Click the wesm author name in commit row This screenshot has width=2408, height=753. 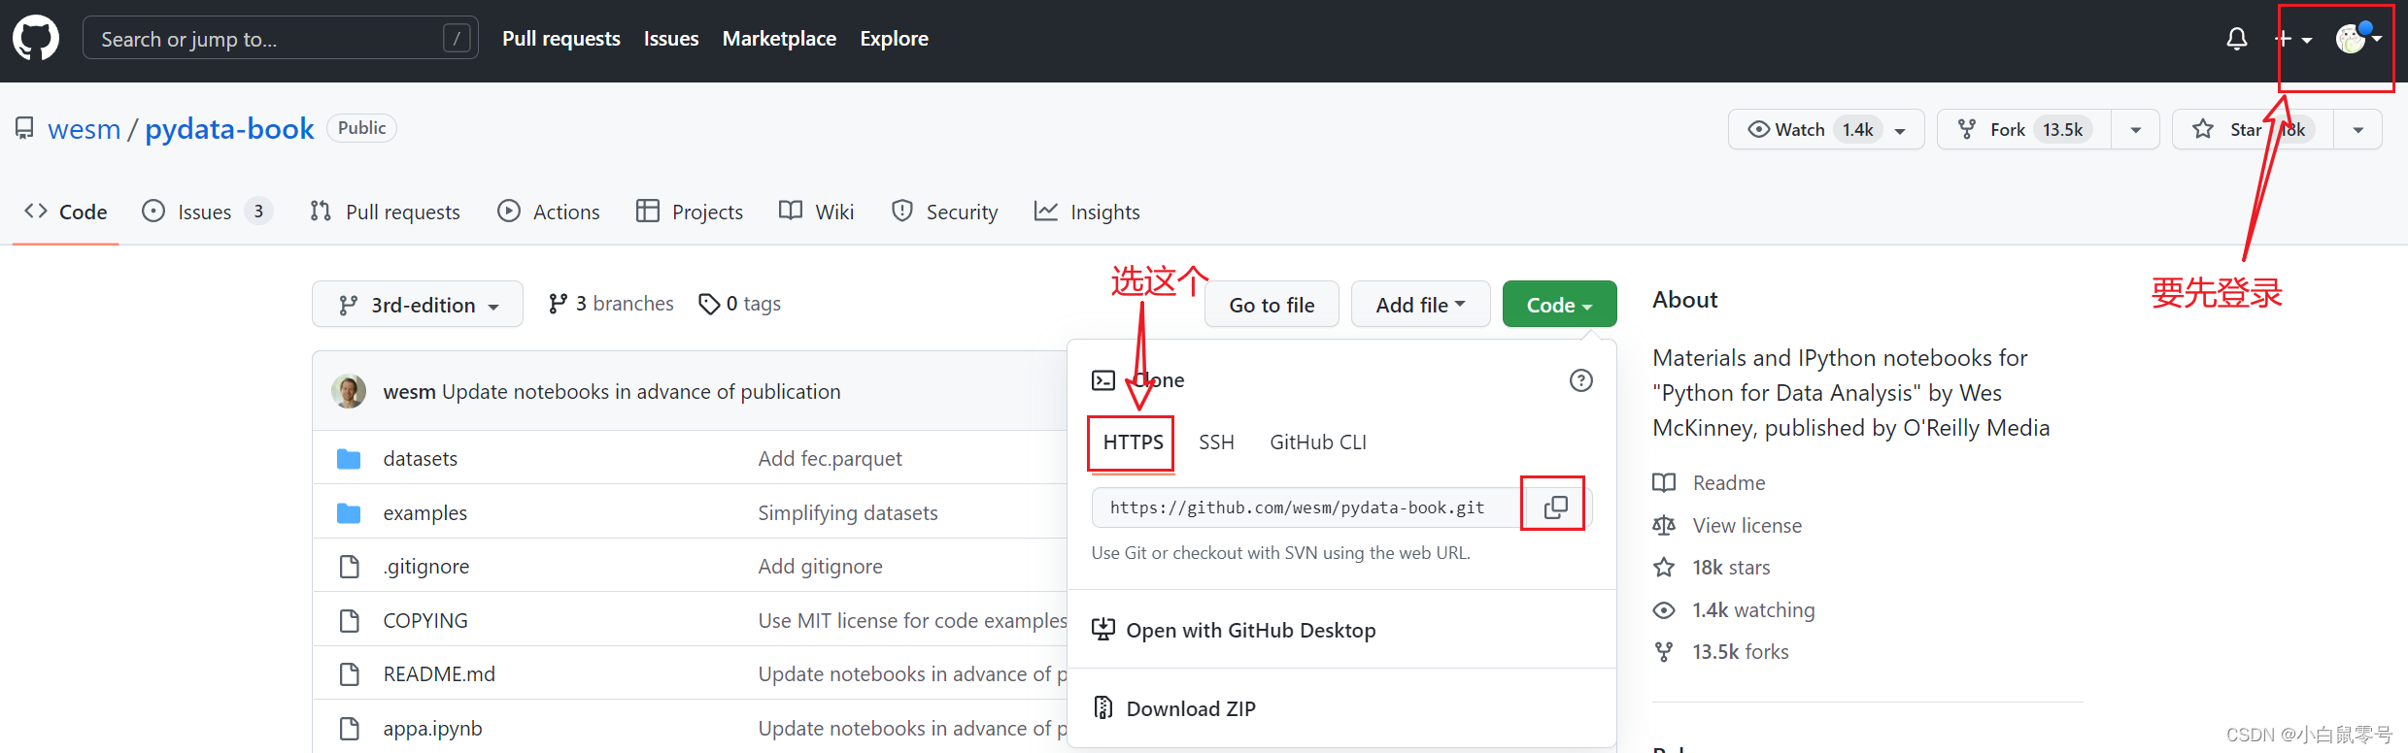[409, 392]
